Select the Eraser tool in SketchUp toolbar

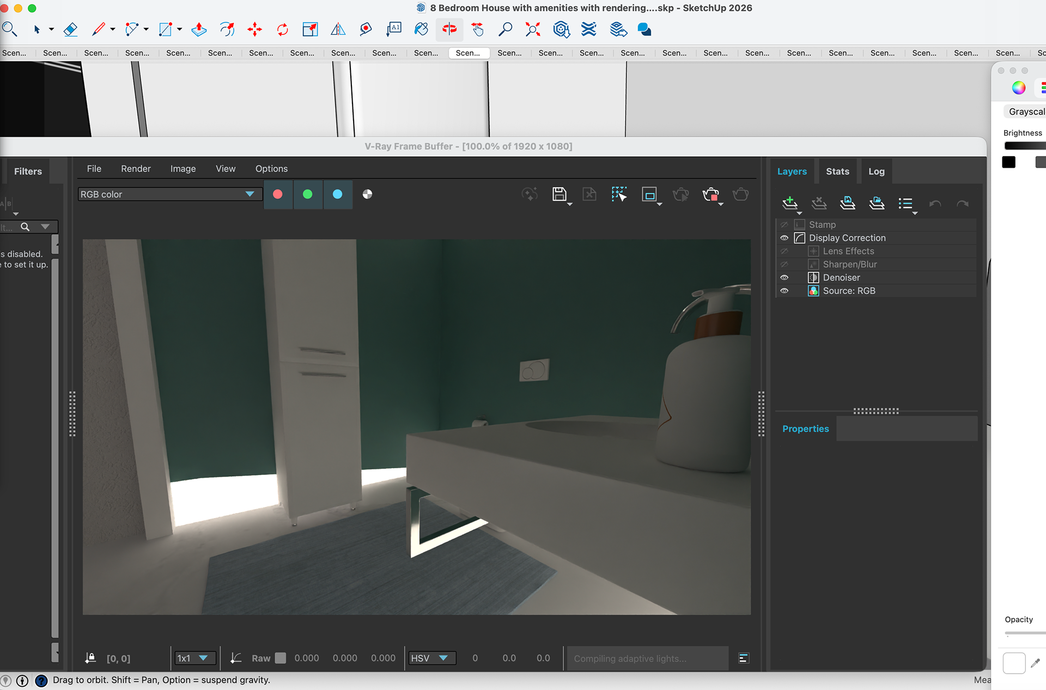[x=71, y=29]
